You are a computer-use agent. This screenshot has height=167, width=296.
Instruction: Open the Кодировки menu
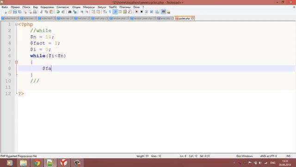47,7
